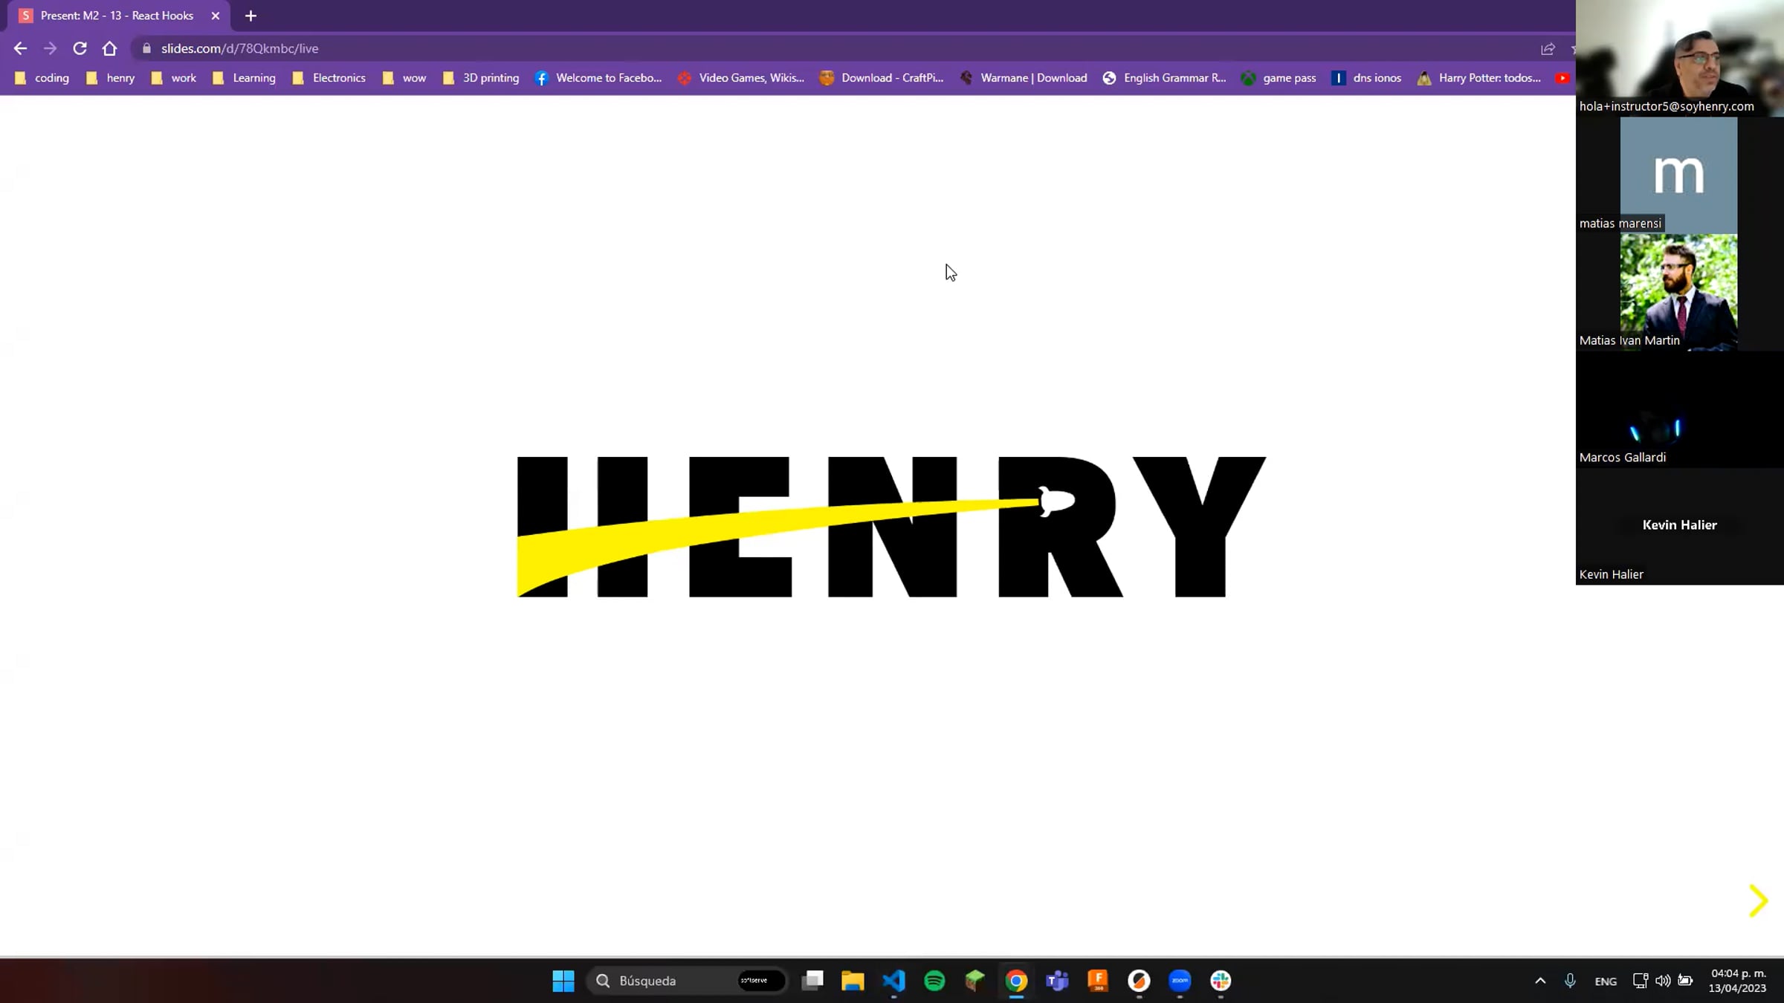Click the volume speaker tray icon

click(1663, 981)
